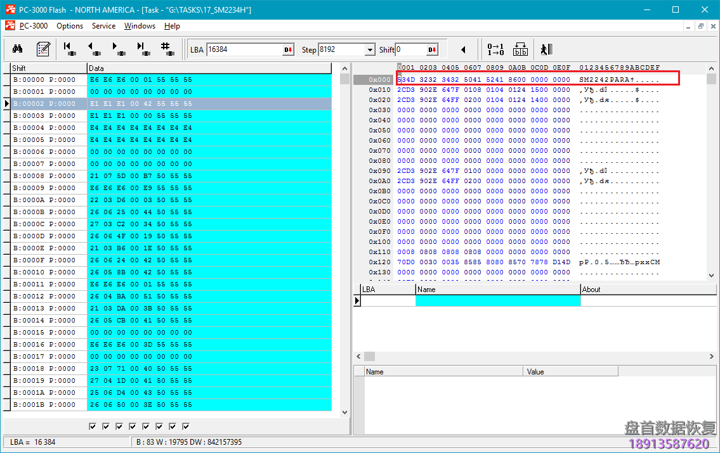Go to next block arrow icon
The width and height of the screenshot is (720, 453).
click(x=118, y=49)
